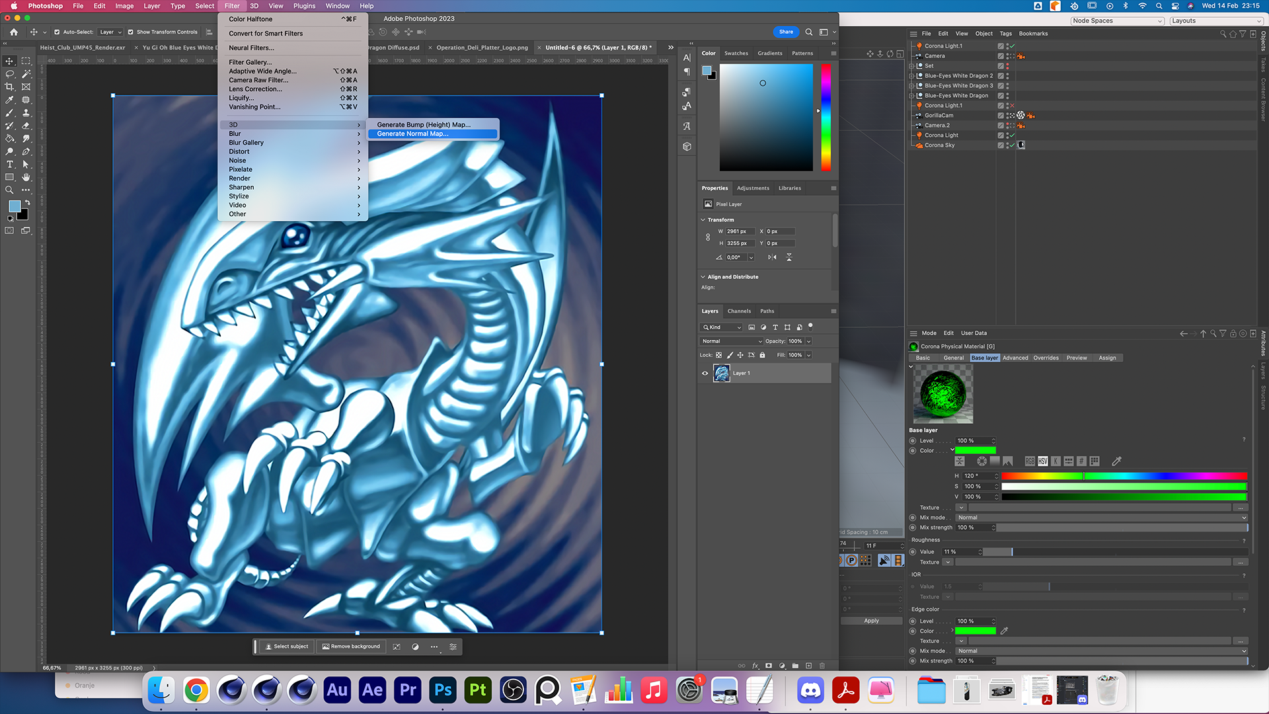
Task: Switch to the Channels tab
Action: pos(739,311)
